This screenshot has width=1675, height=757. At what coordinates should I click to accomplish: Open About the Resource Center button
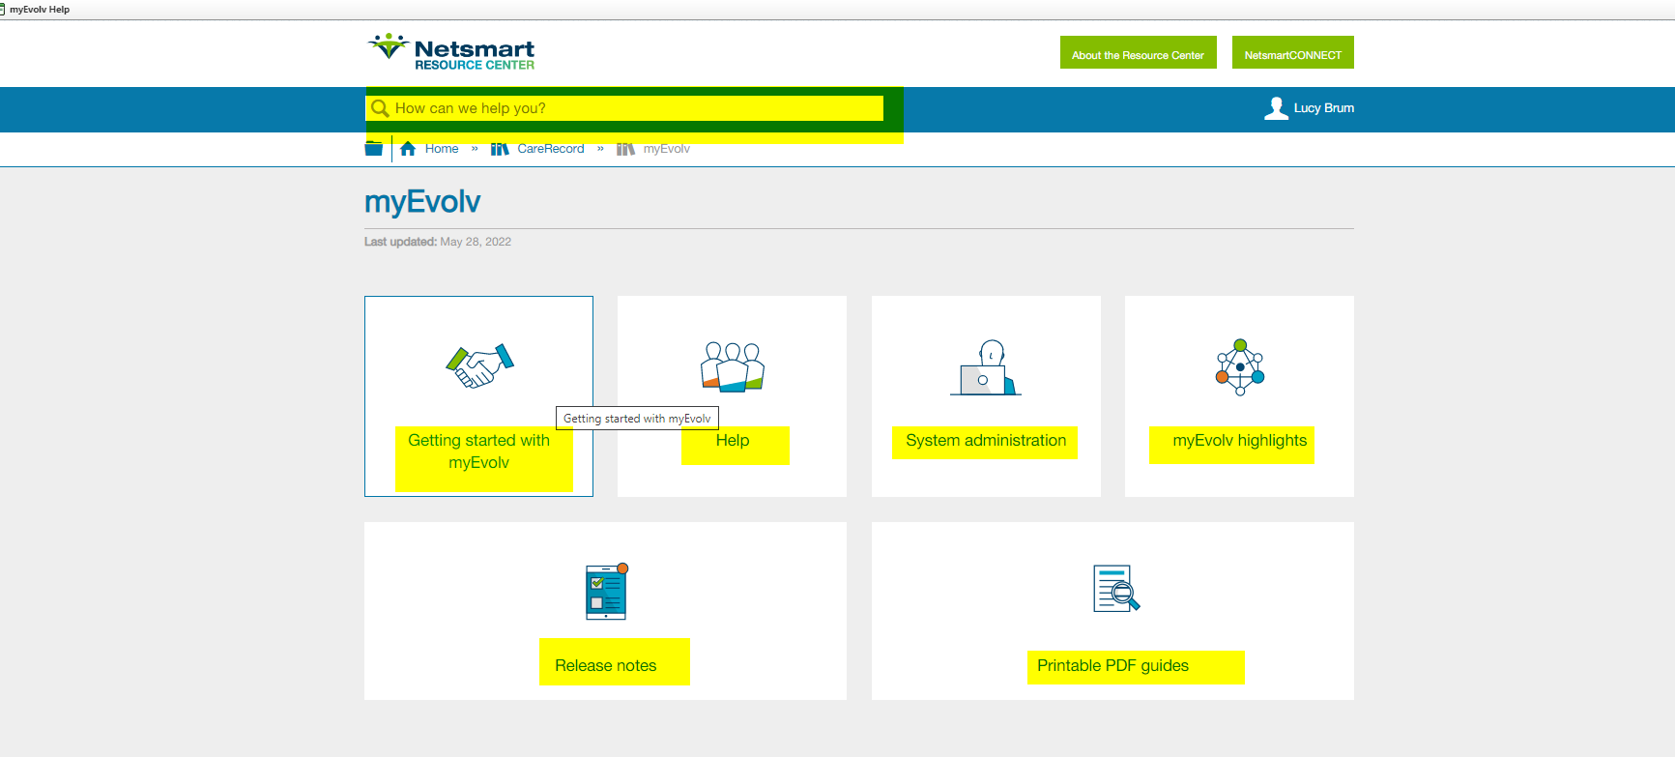tap(1139, 52)
